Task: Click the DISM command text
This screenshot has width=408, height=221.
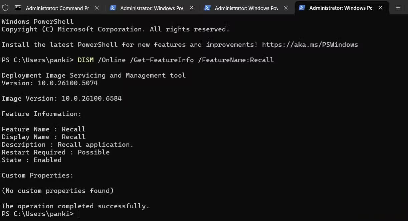Action: (176, 60)
